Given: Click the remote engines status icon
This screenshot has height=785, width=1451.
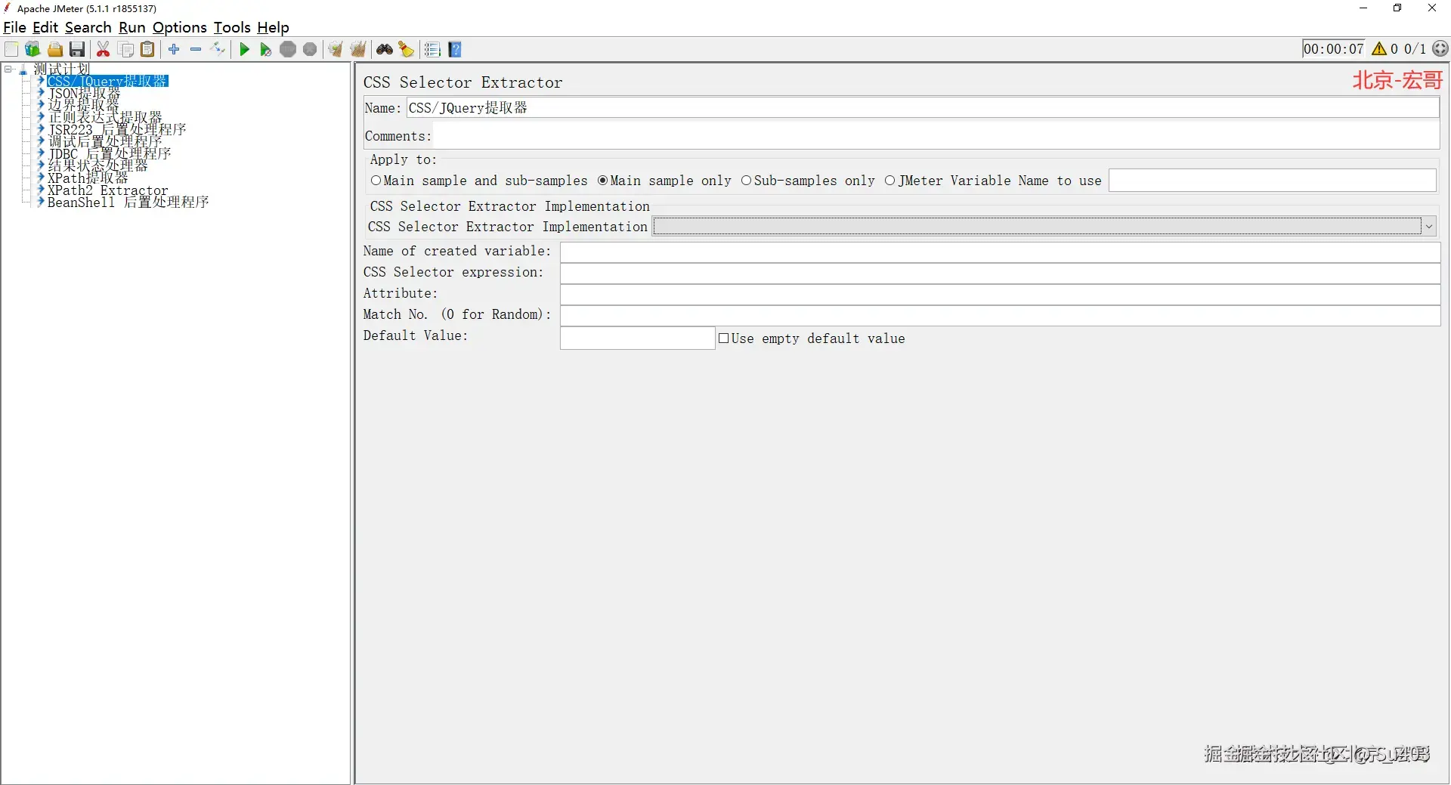Looking at the screenshot, I should click(1441, 49).
